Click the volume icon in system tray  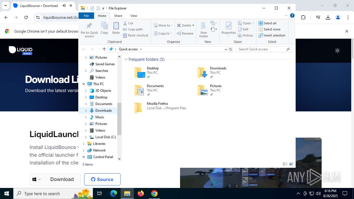pos(318,193)
